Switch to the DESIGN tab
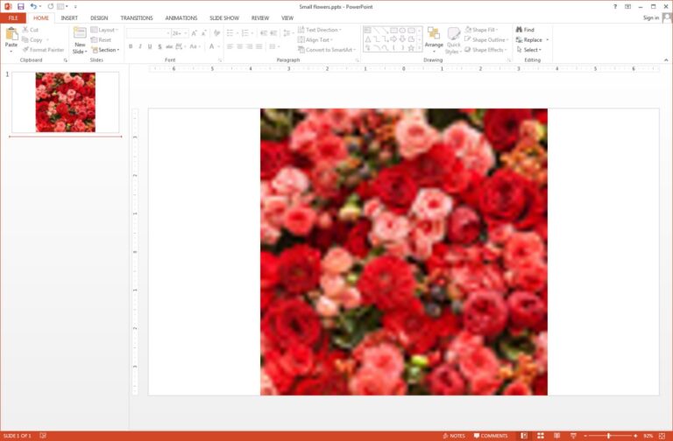 pyautogui.click(x=99, y=18)
